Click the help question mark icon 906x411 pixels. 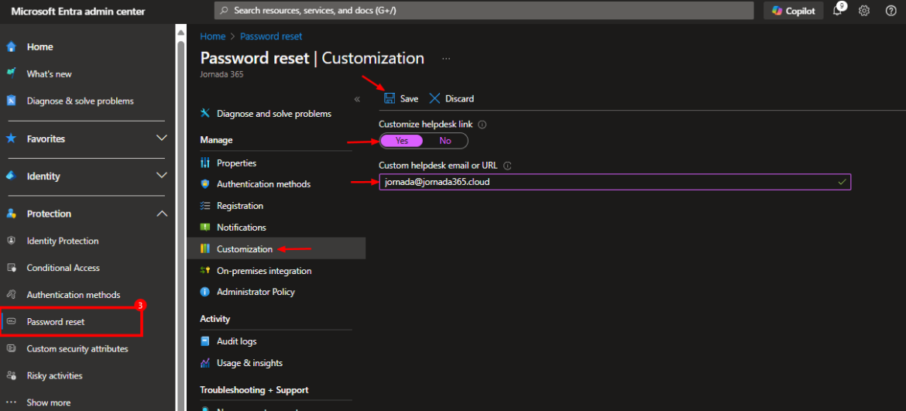tap(891, 11)
